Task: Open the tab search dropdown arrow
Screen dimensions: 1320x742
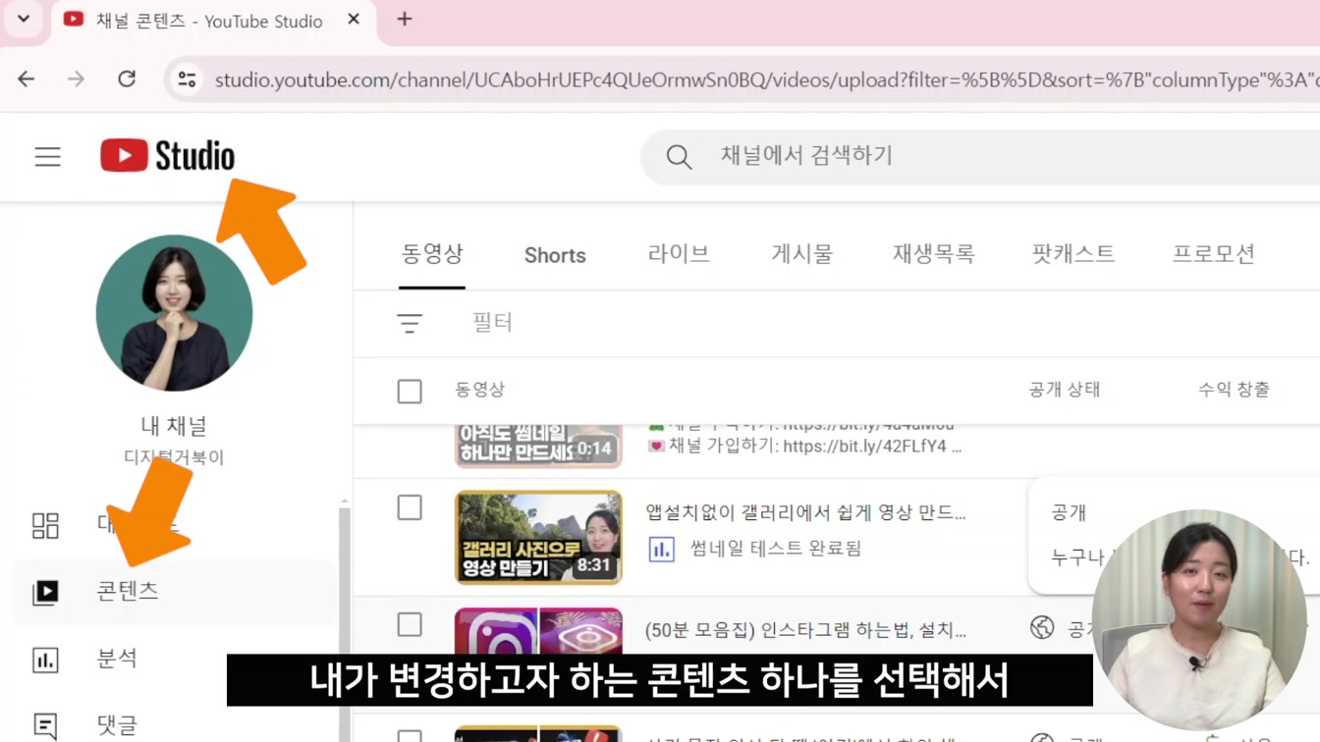Action: 24,20
